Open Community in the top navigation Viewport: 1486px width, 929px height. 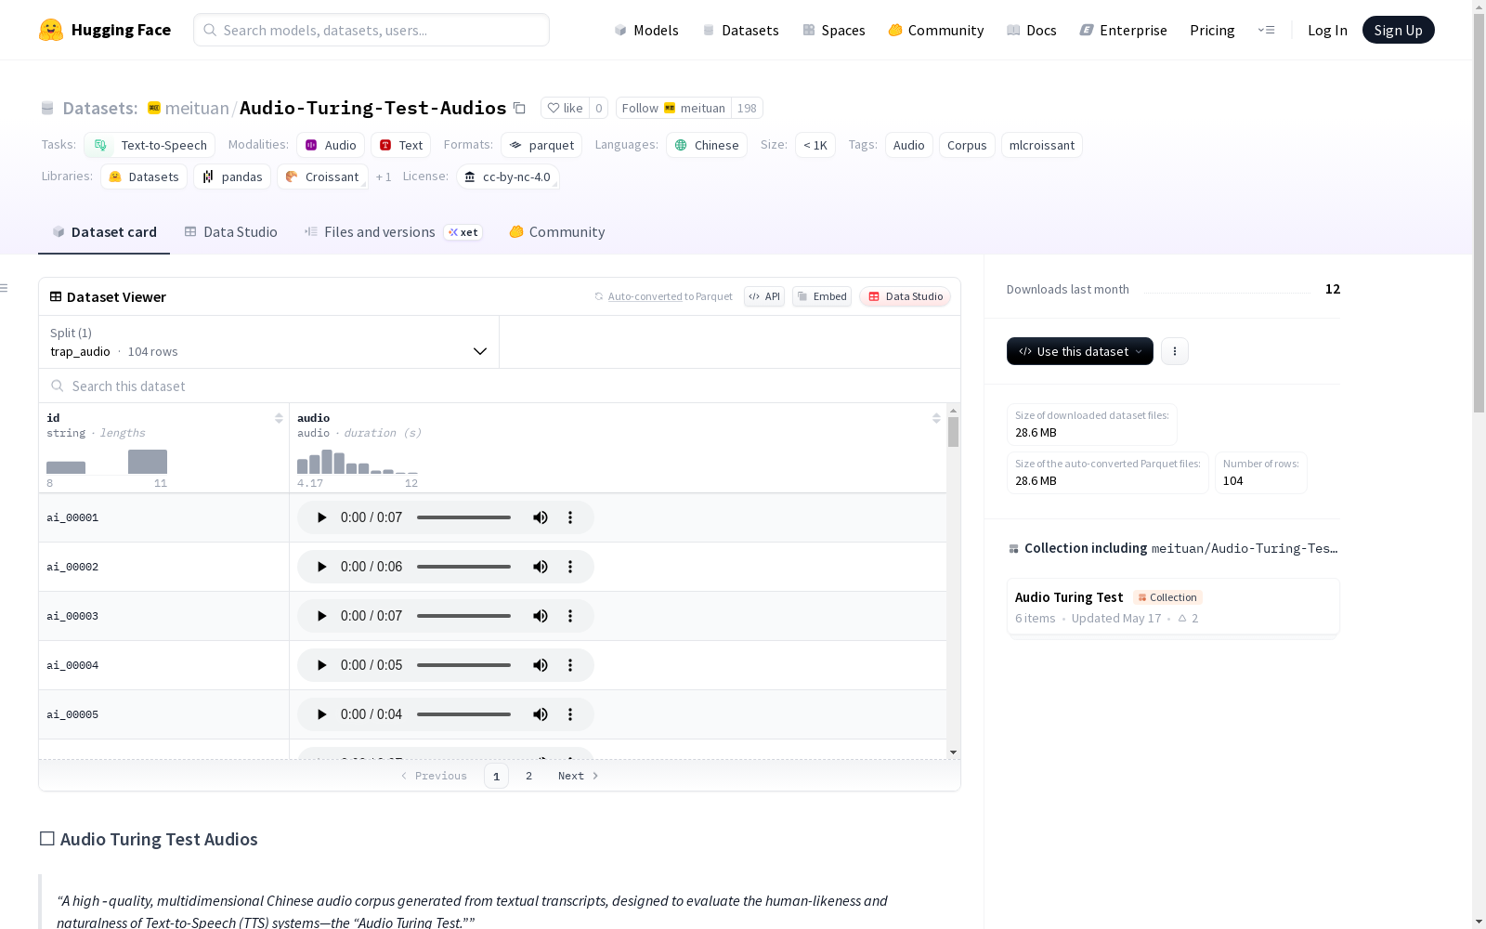[936, 30]
